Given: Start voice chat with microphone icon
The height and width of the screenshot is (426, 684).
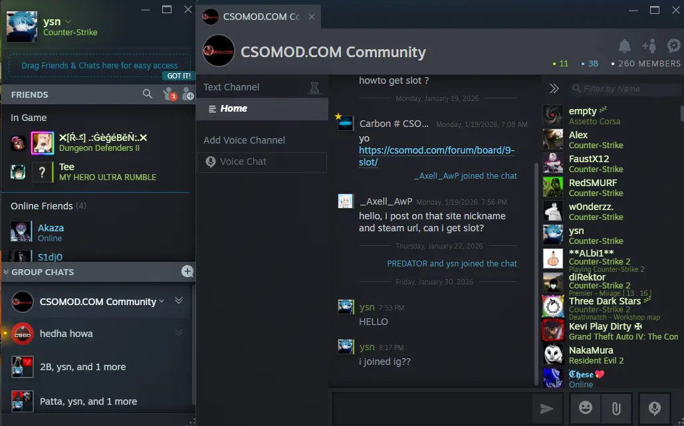Looking at the screenshot, I should [654, 408].
